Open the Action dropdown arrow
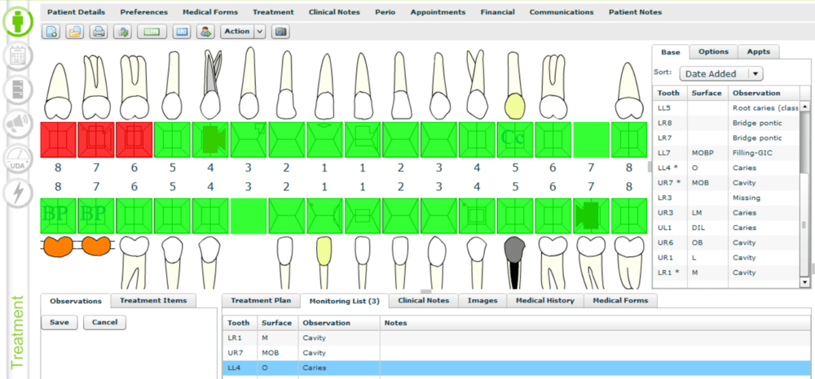The width and height of the screenshot is (815, 379). (260, 32)
